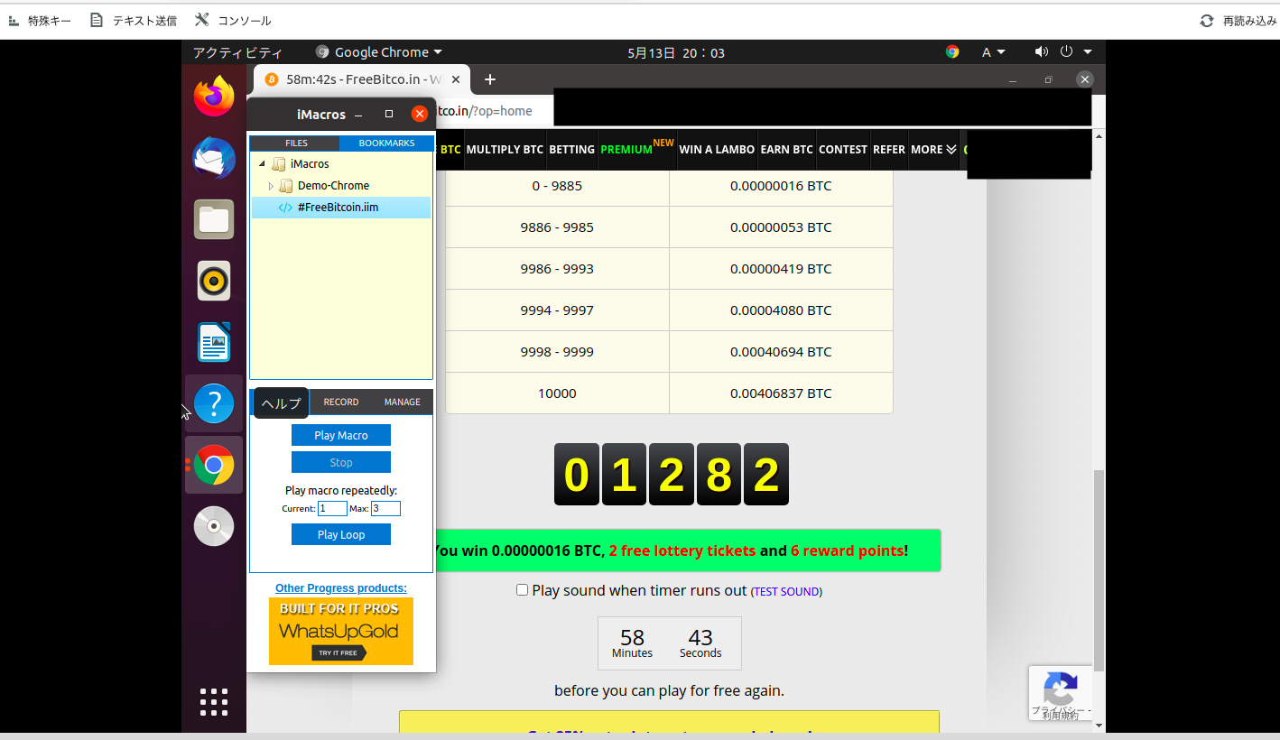Viewport: 1280px width, 740px height.
Task: Click the 9886 - 9985 range cell
Action: [x=557, y=227]
